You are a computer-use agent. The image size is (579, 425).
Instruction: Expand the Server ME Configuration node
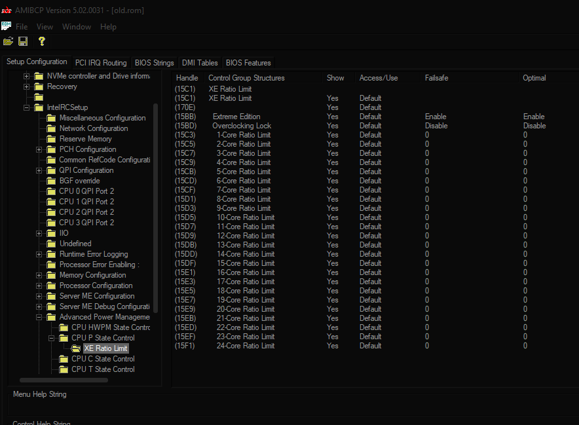(x=39, y=296)
